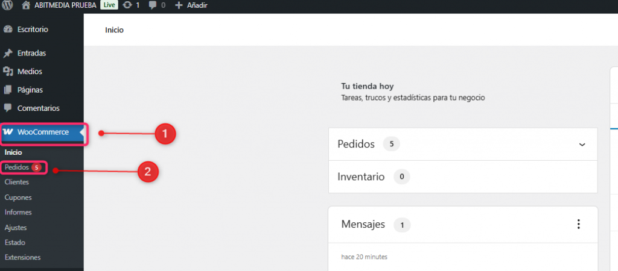Image resolution: width=618 pixels, height=271 pixels.
Task: Click the Comentarios sidebar bubble icon
Action: tap(8, 108)
